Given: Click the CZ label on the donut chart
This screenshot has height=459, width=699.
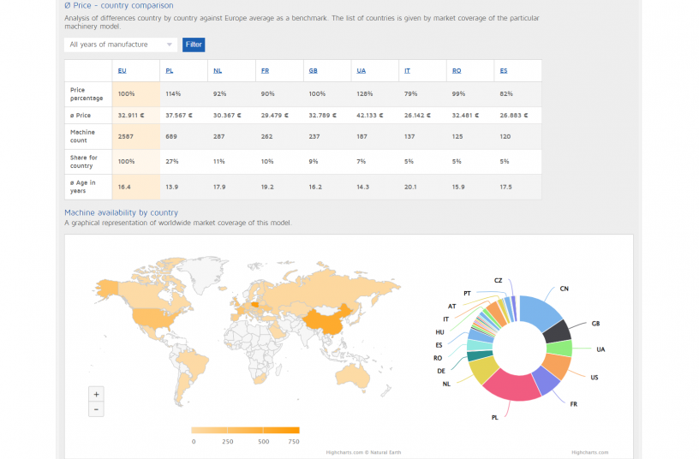Looking at the screenshot, I should point(498,280).
